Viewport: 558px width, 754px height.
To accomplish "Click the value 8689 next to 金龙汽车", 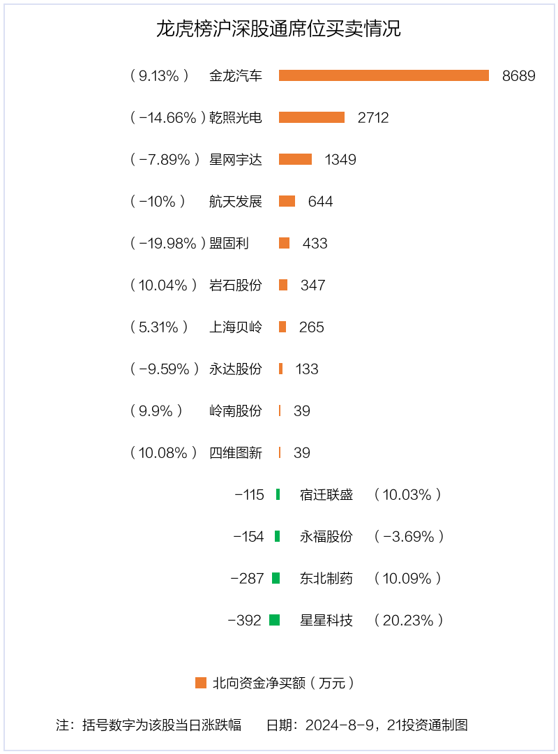I will (x=518, y=76).
